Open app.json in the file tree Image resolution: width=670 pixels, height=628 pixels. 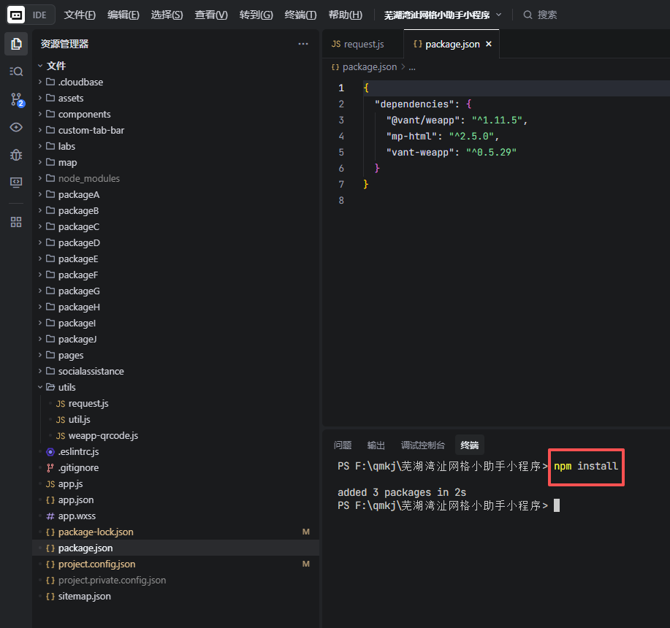point(76,499)
